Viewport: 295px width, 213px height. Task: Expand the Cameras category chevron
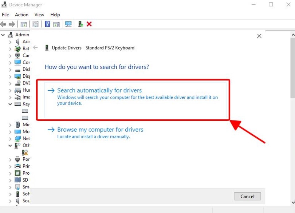point(10,56)
